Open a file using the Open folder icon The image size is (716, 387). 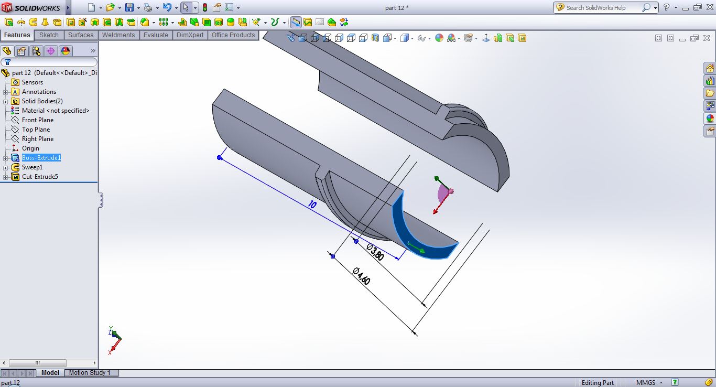tap(110, 7)
